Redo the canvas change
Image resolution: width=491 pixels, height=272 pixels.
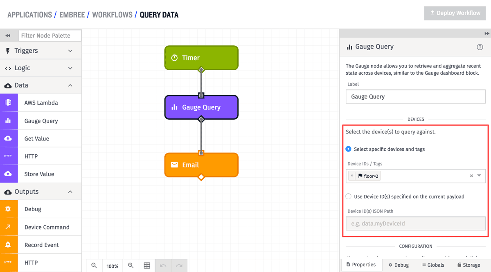tap(179, 265)
